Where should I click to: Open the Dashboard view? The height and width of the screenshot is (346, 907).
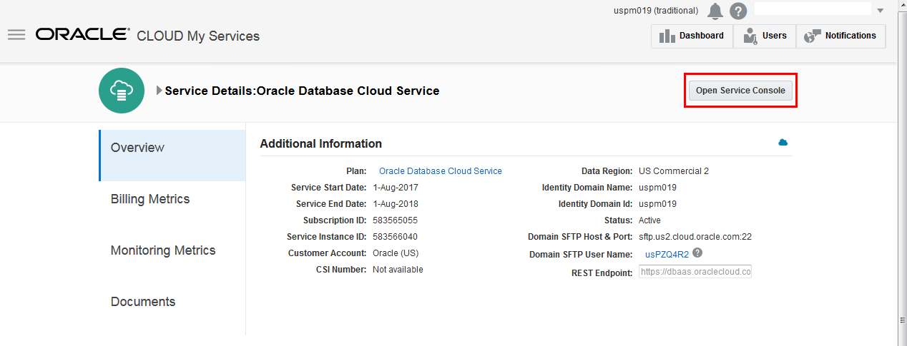tap(692, 36)
